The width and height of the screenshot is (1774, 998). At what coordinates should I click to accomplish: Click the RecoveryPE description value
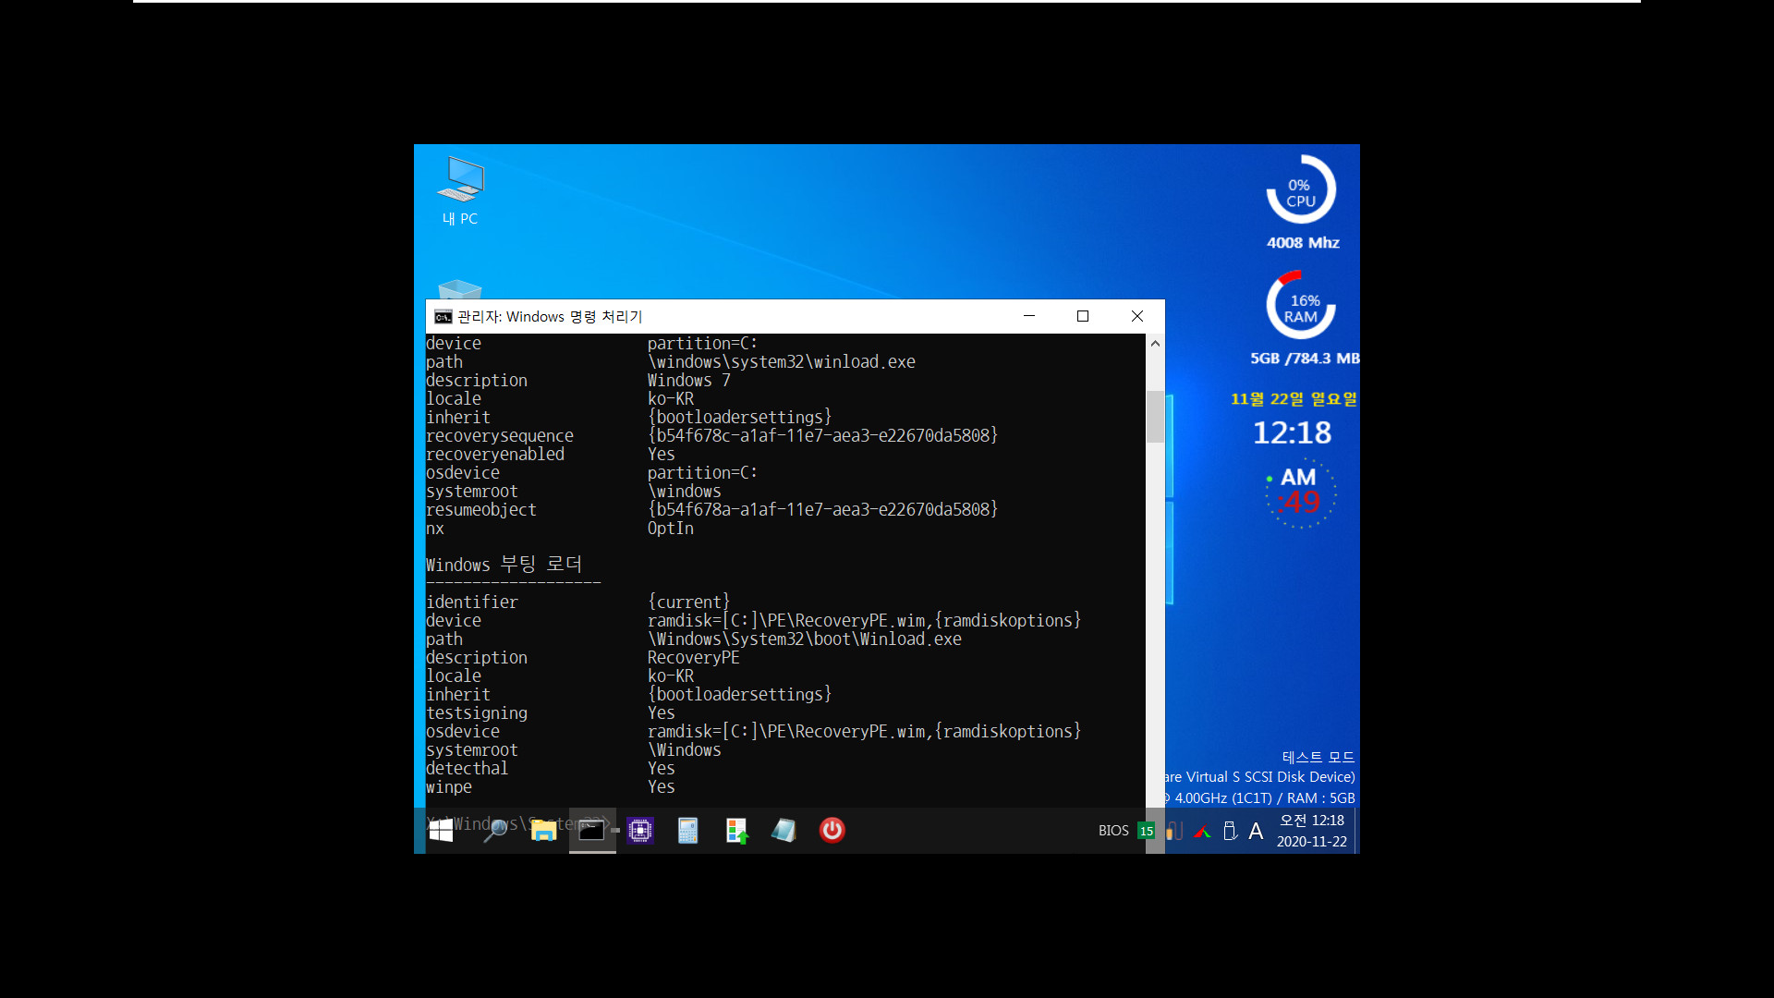coord(694,658)
